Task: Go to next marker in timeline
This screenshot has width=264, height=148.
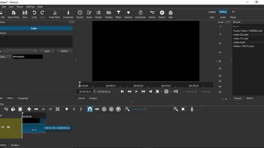Action: (x=81, y=109)
